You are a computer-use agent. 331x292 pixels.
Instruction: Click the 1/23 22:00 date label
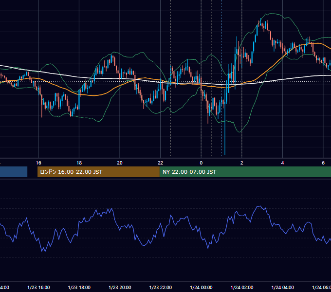coord(161,287)
